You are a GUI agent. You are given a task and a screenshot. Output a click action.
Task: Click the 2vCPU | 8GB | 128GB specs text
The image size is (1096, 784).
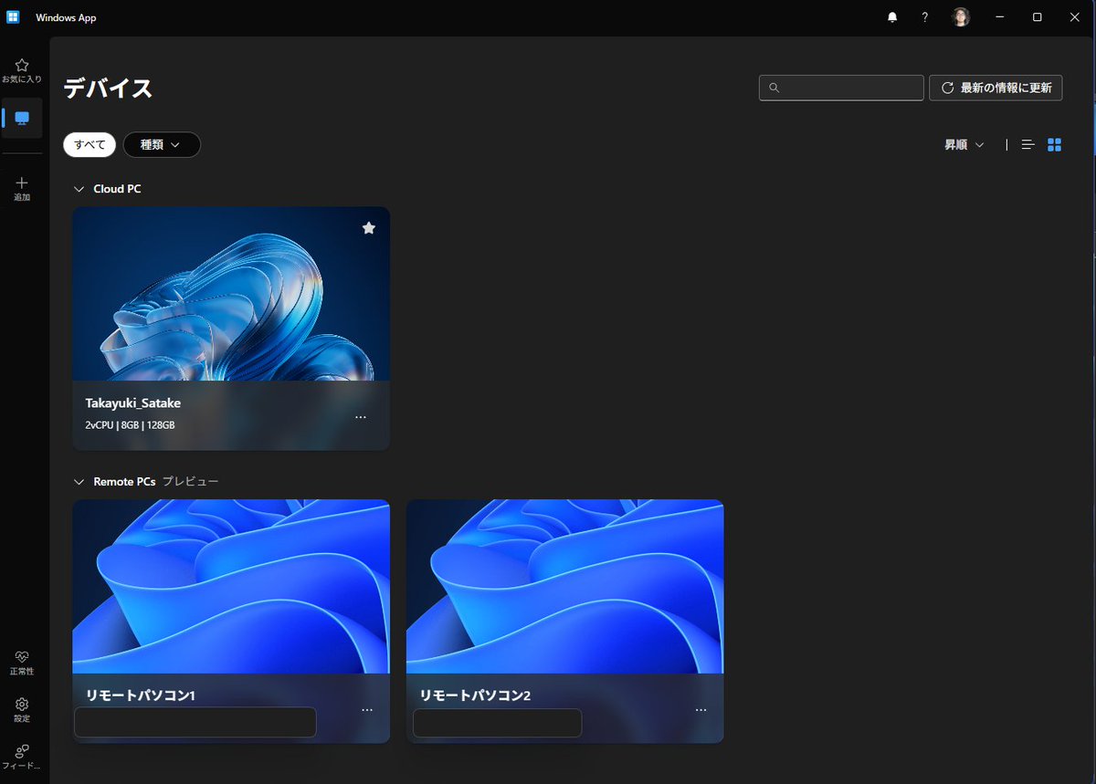coord(130,425)
